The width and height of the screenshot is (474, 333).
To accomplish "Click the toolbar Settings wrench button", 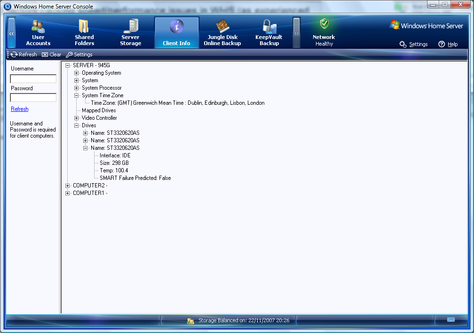I will tap(79, 54).
